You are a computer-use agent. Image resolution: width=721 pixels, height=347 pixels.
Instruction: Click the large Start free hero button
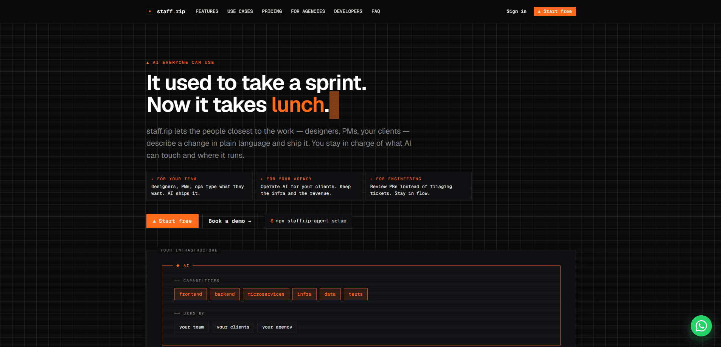click(x=172, y=221)
